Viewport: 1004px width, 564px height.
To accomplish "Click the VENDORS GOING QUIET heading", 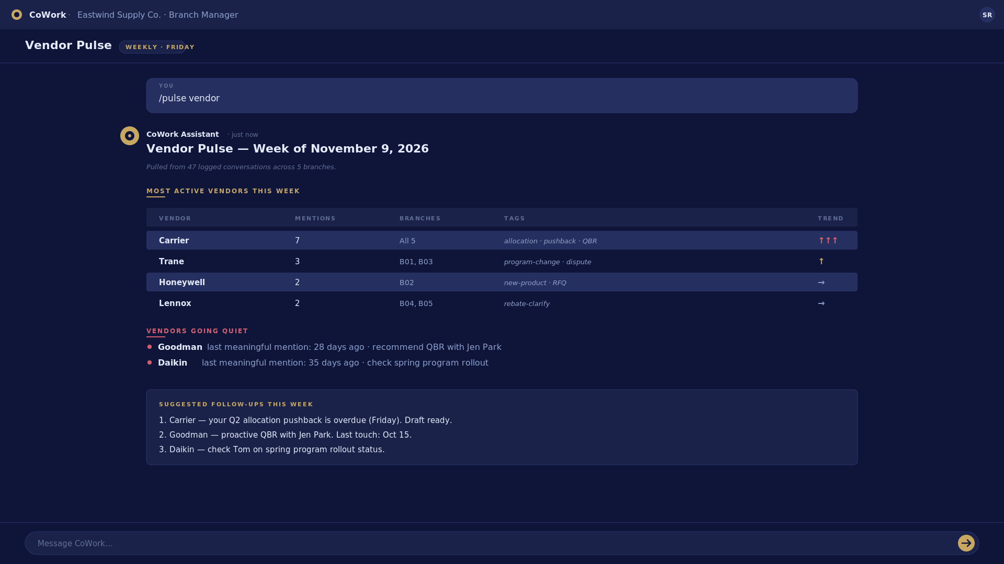I will (197, 331).
